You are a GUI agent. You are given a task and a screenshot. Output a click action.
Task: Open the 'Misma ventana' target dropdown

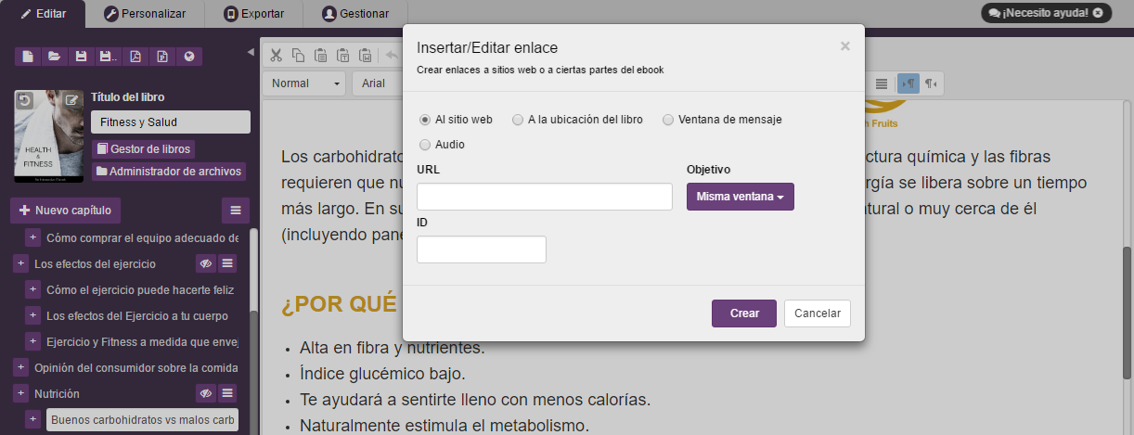[x=740, y=197]
